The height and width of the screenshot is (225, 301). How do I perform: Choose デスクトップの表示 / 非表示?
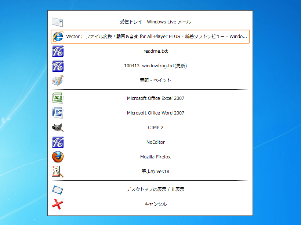[x=150, y=190]
